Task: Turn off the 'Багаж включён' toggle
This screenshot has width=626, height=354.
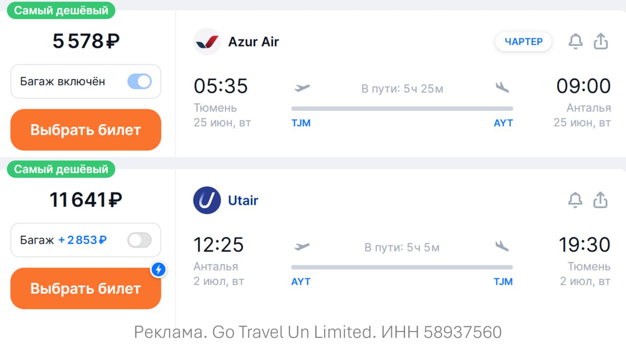Action: (x=139, y=82)
